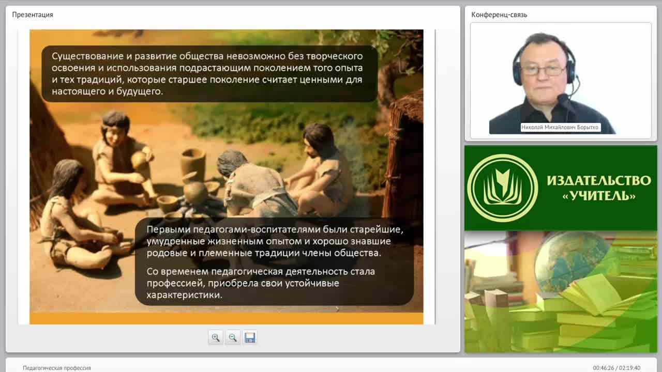Click the 00:46:26 / 02:19:40 time indicator
The image size is (662, 372).
[x=616, y=368]
